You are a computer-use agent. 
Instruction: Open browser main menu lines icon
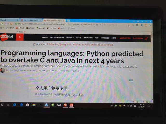point(134,21)
